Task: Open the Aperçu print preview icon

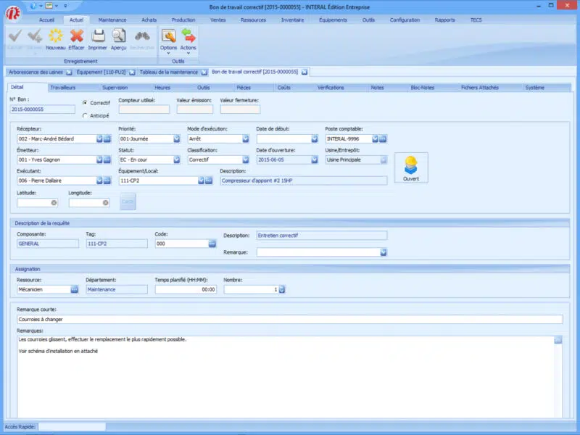Action: [x=119, y=36]
